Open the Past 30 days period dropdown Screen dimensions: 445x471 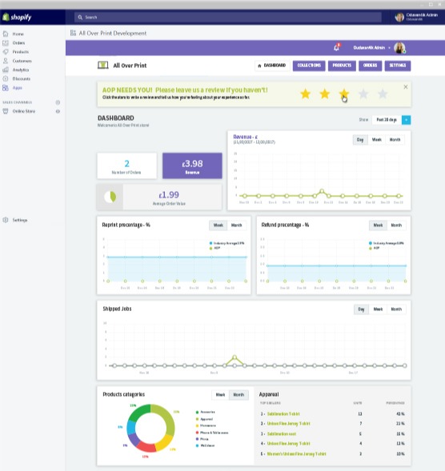pyautogui.click(x=387, y=120)
